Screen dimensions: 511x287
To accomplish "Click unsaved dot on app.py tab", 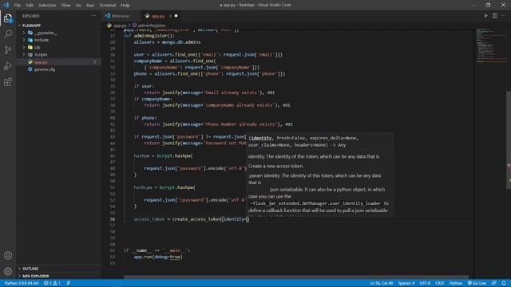I will (x=176, y=16).
